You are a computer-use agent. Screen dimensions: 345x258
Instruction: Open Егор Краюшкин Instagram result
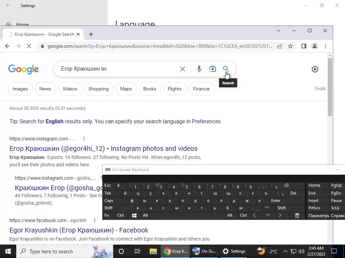click(103, 148)
